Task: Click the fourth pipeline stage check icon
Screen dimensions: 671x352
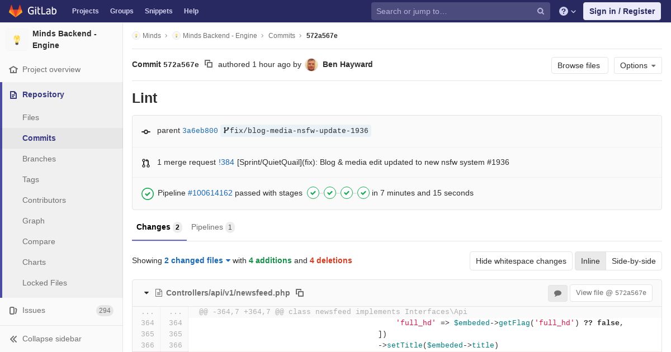Action: tap(363, 193)
